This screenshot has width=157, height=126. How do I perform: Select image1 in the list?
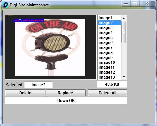(110, 18)
